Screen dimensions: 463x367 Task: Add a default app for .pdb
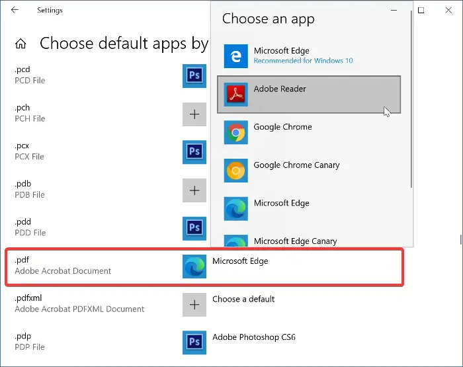tap(194, 190)
